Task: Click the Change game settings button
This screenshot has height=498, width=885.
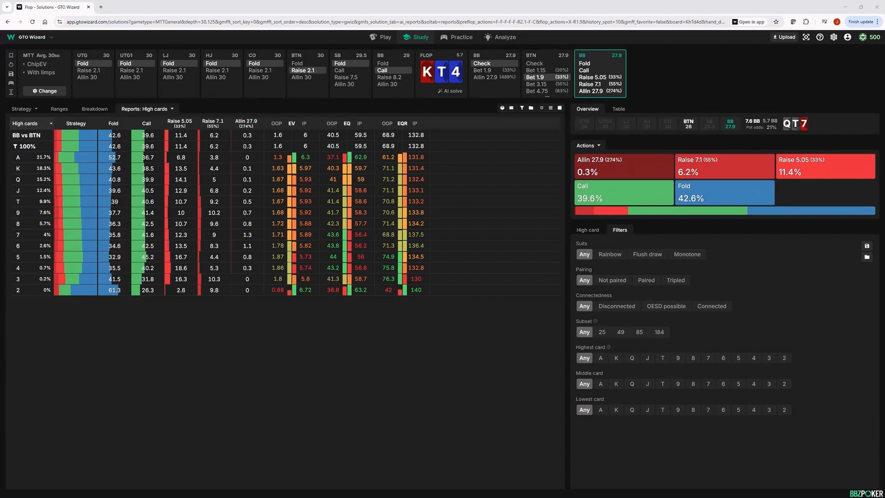Action: (44, 91)
